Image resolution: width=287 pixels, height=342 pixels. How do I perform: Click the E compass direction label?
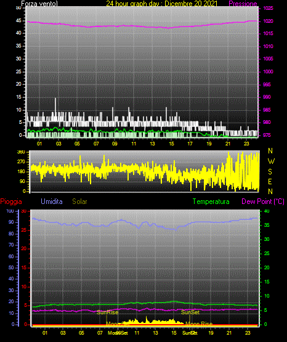coord(270,181)
